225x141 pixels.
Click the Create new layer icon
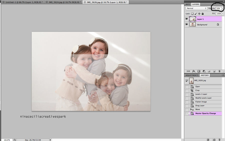[x=214, y=71]
